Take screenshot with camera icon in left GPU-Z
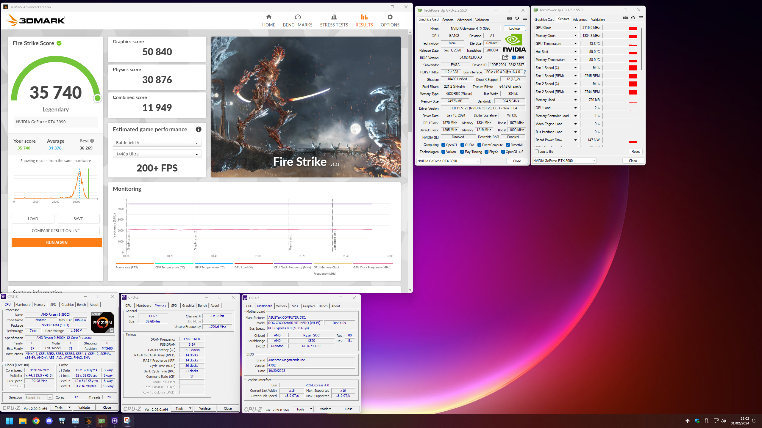Viewport: 762px width, 428px height. [x=510, y=18]
